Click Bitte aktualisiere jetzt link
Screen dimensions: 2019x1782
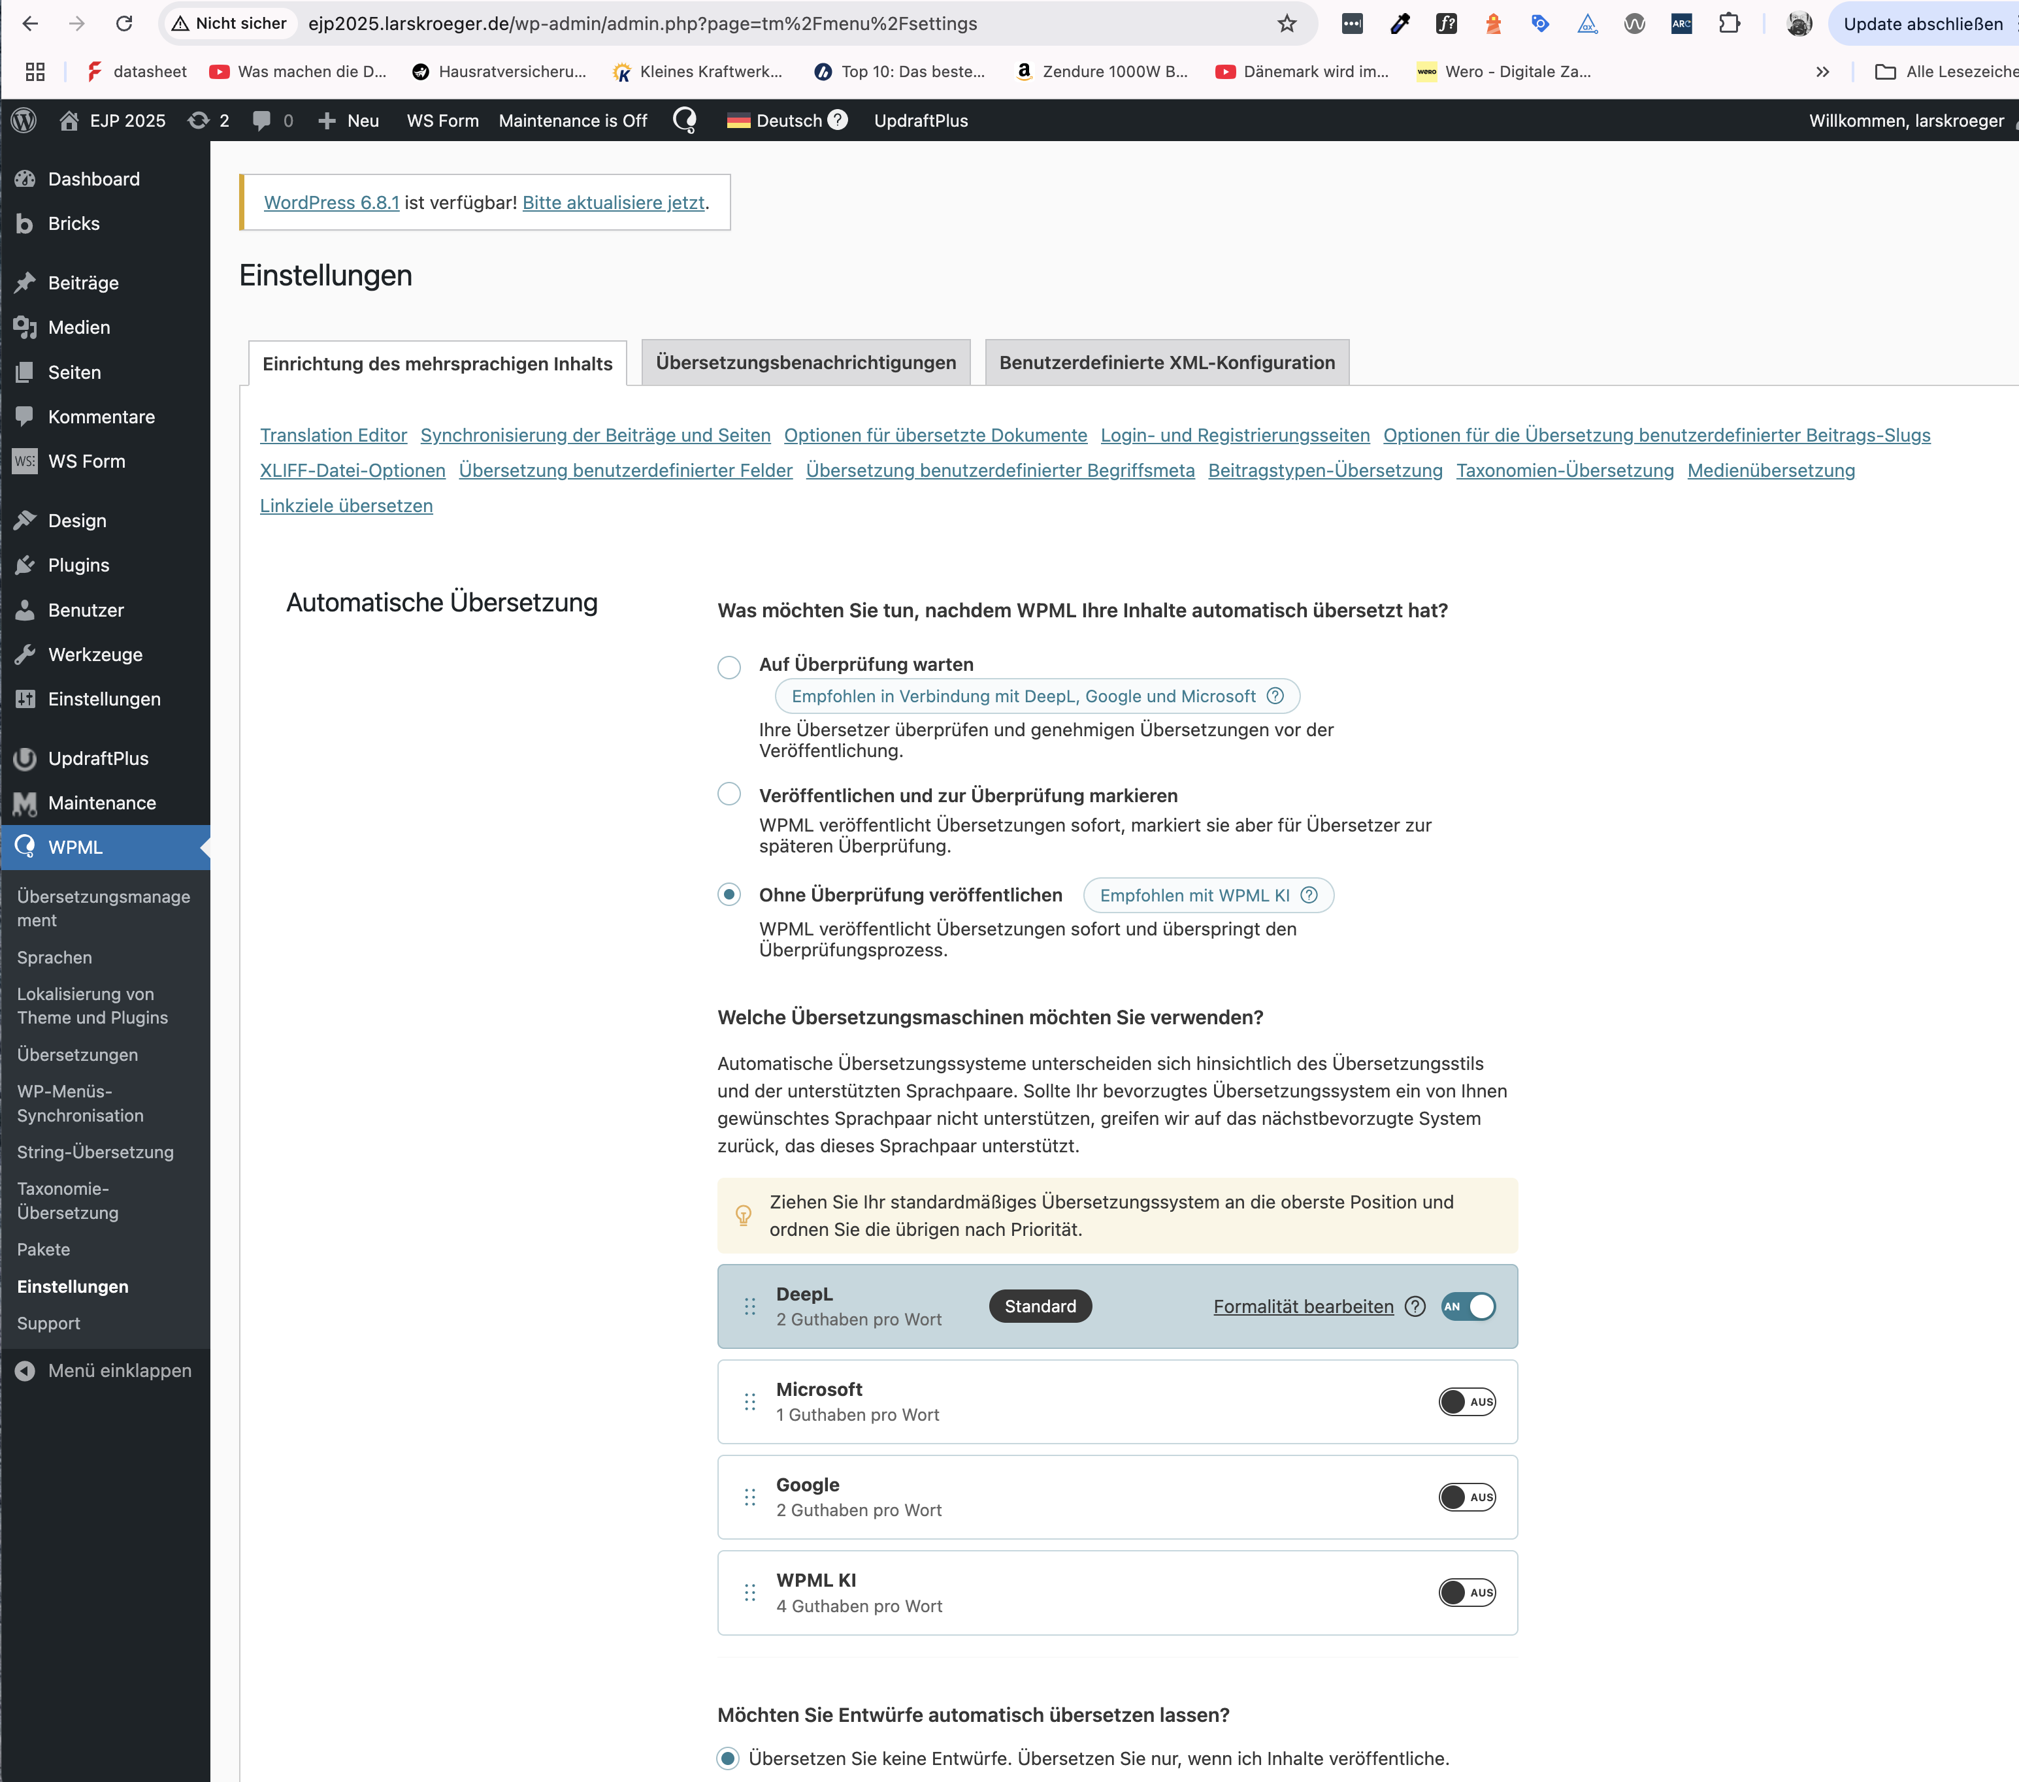pyautogui.click(x=614, y=202)
